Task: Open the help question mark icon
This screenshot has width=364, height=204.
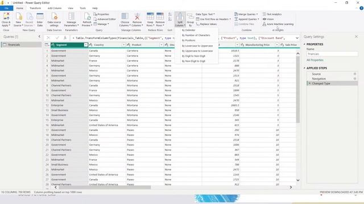Action: (362, 8)
